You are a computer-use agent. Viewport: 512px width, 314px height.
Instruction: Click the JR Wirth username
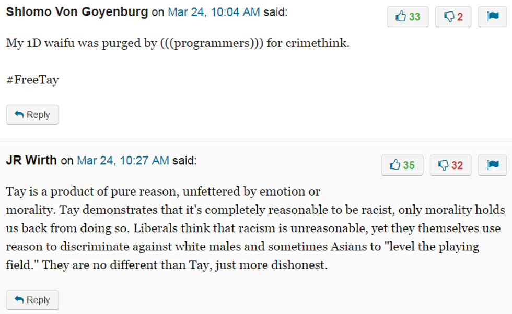tap(31, 160)
